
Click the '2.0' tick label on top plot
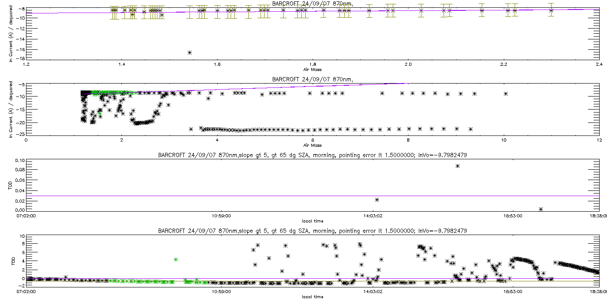coord(408,64)
